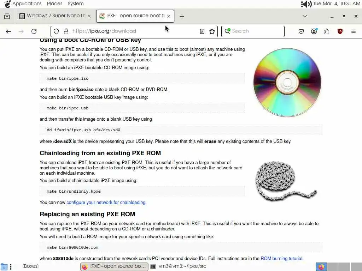
Task: Open the extensions puzzle icon
Action: pos(327,31)
